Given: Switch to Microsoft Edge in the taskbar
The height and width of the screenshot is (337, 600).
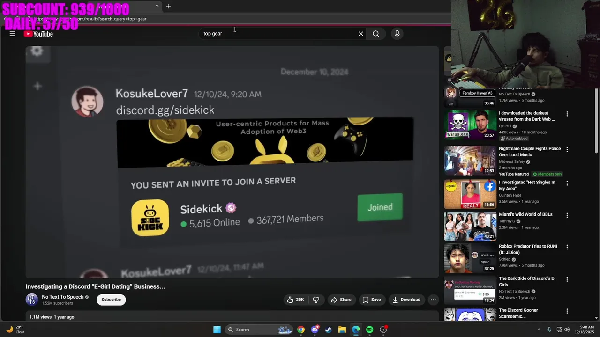Looking at the screenshot, I should 356,330.
